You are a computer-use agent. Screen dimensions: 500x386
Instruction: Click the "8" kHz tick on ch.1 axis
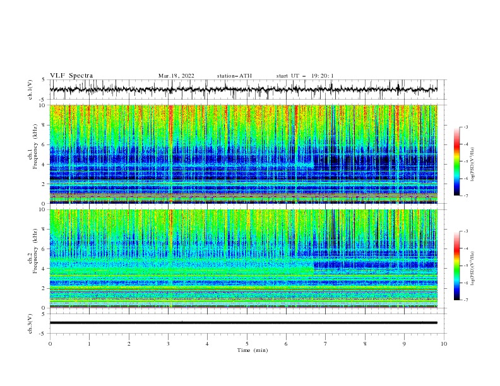[x=44, y=125]
